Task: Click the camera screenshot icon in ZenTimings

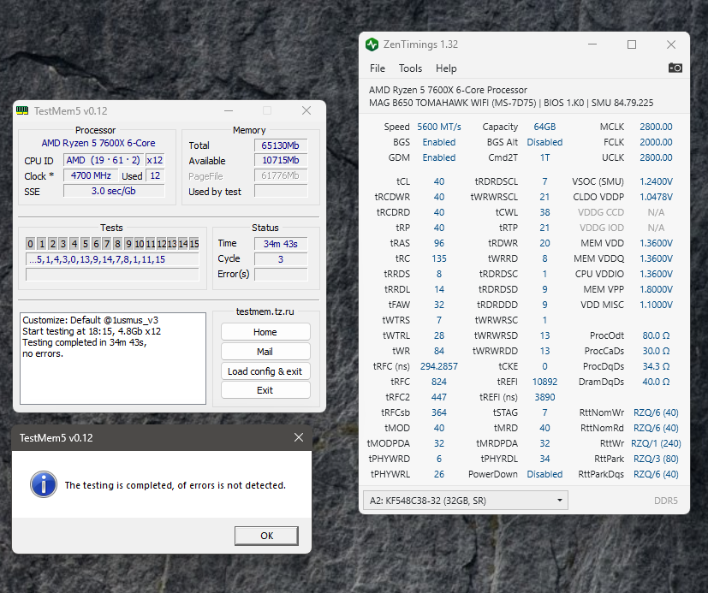Action: pos(675,68)
